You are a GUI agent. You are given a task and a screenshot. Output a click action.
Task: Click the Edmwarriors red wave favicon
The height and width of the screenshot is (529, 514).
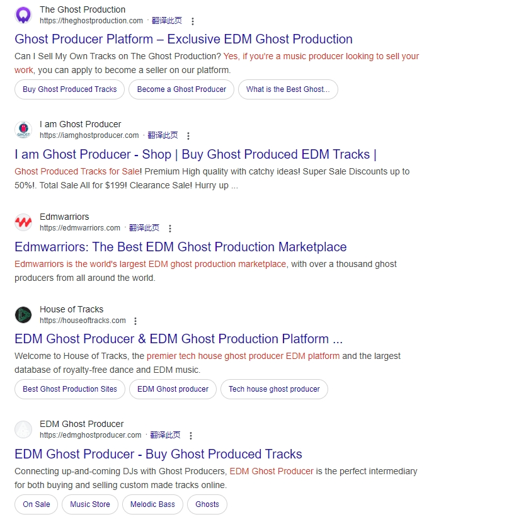tap(23, 222)
